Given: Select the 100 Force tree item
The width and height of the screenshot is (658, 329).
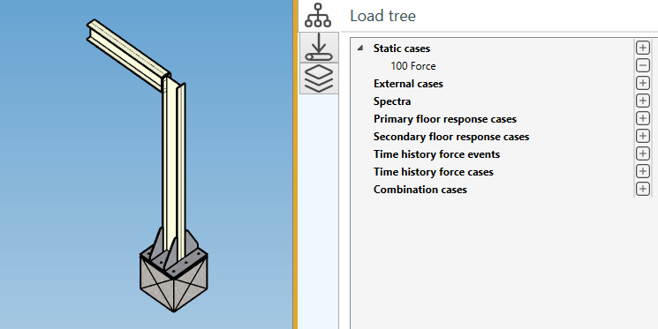Looking at the screenshot, I should point(413,66).
